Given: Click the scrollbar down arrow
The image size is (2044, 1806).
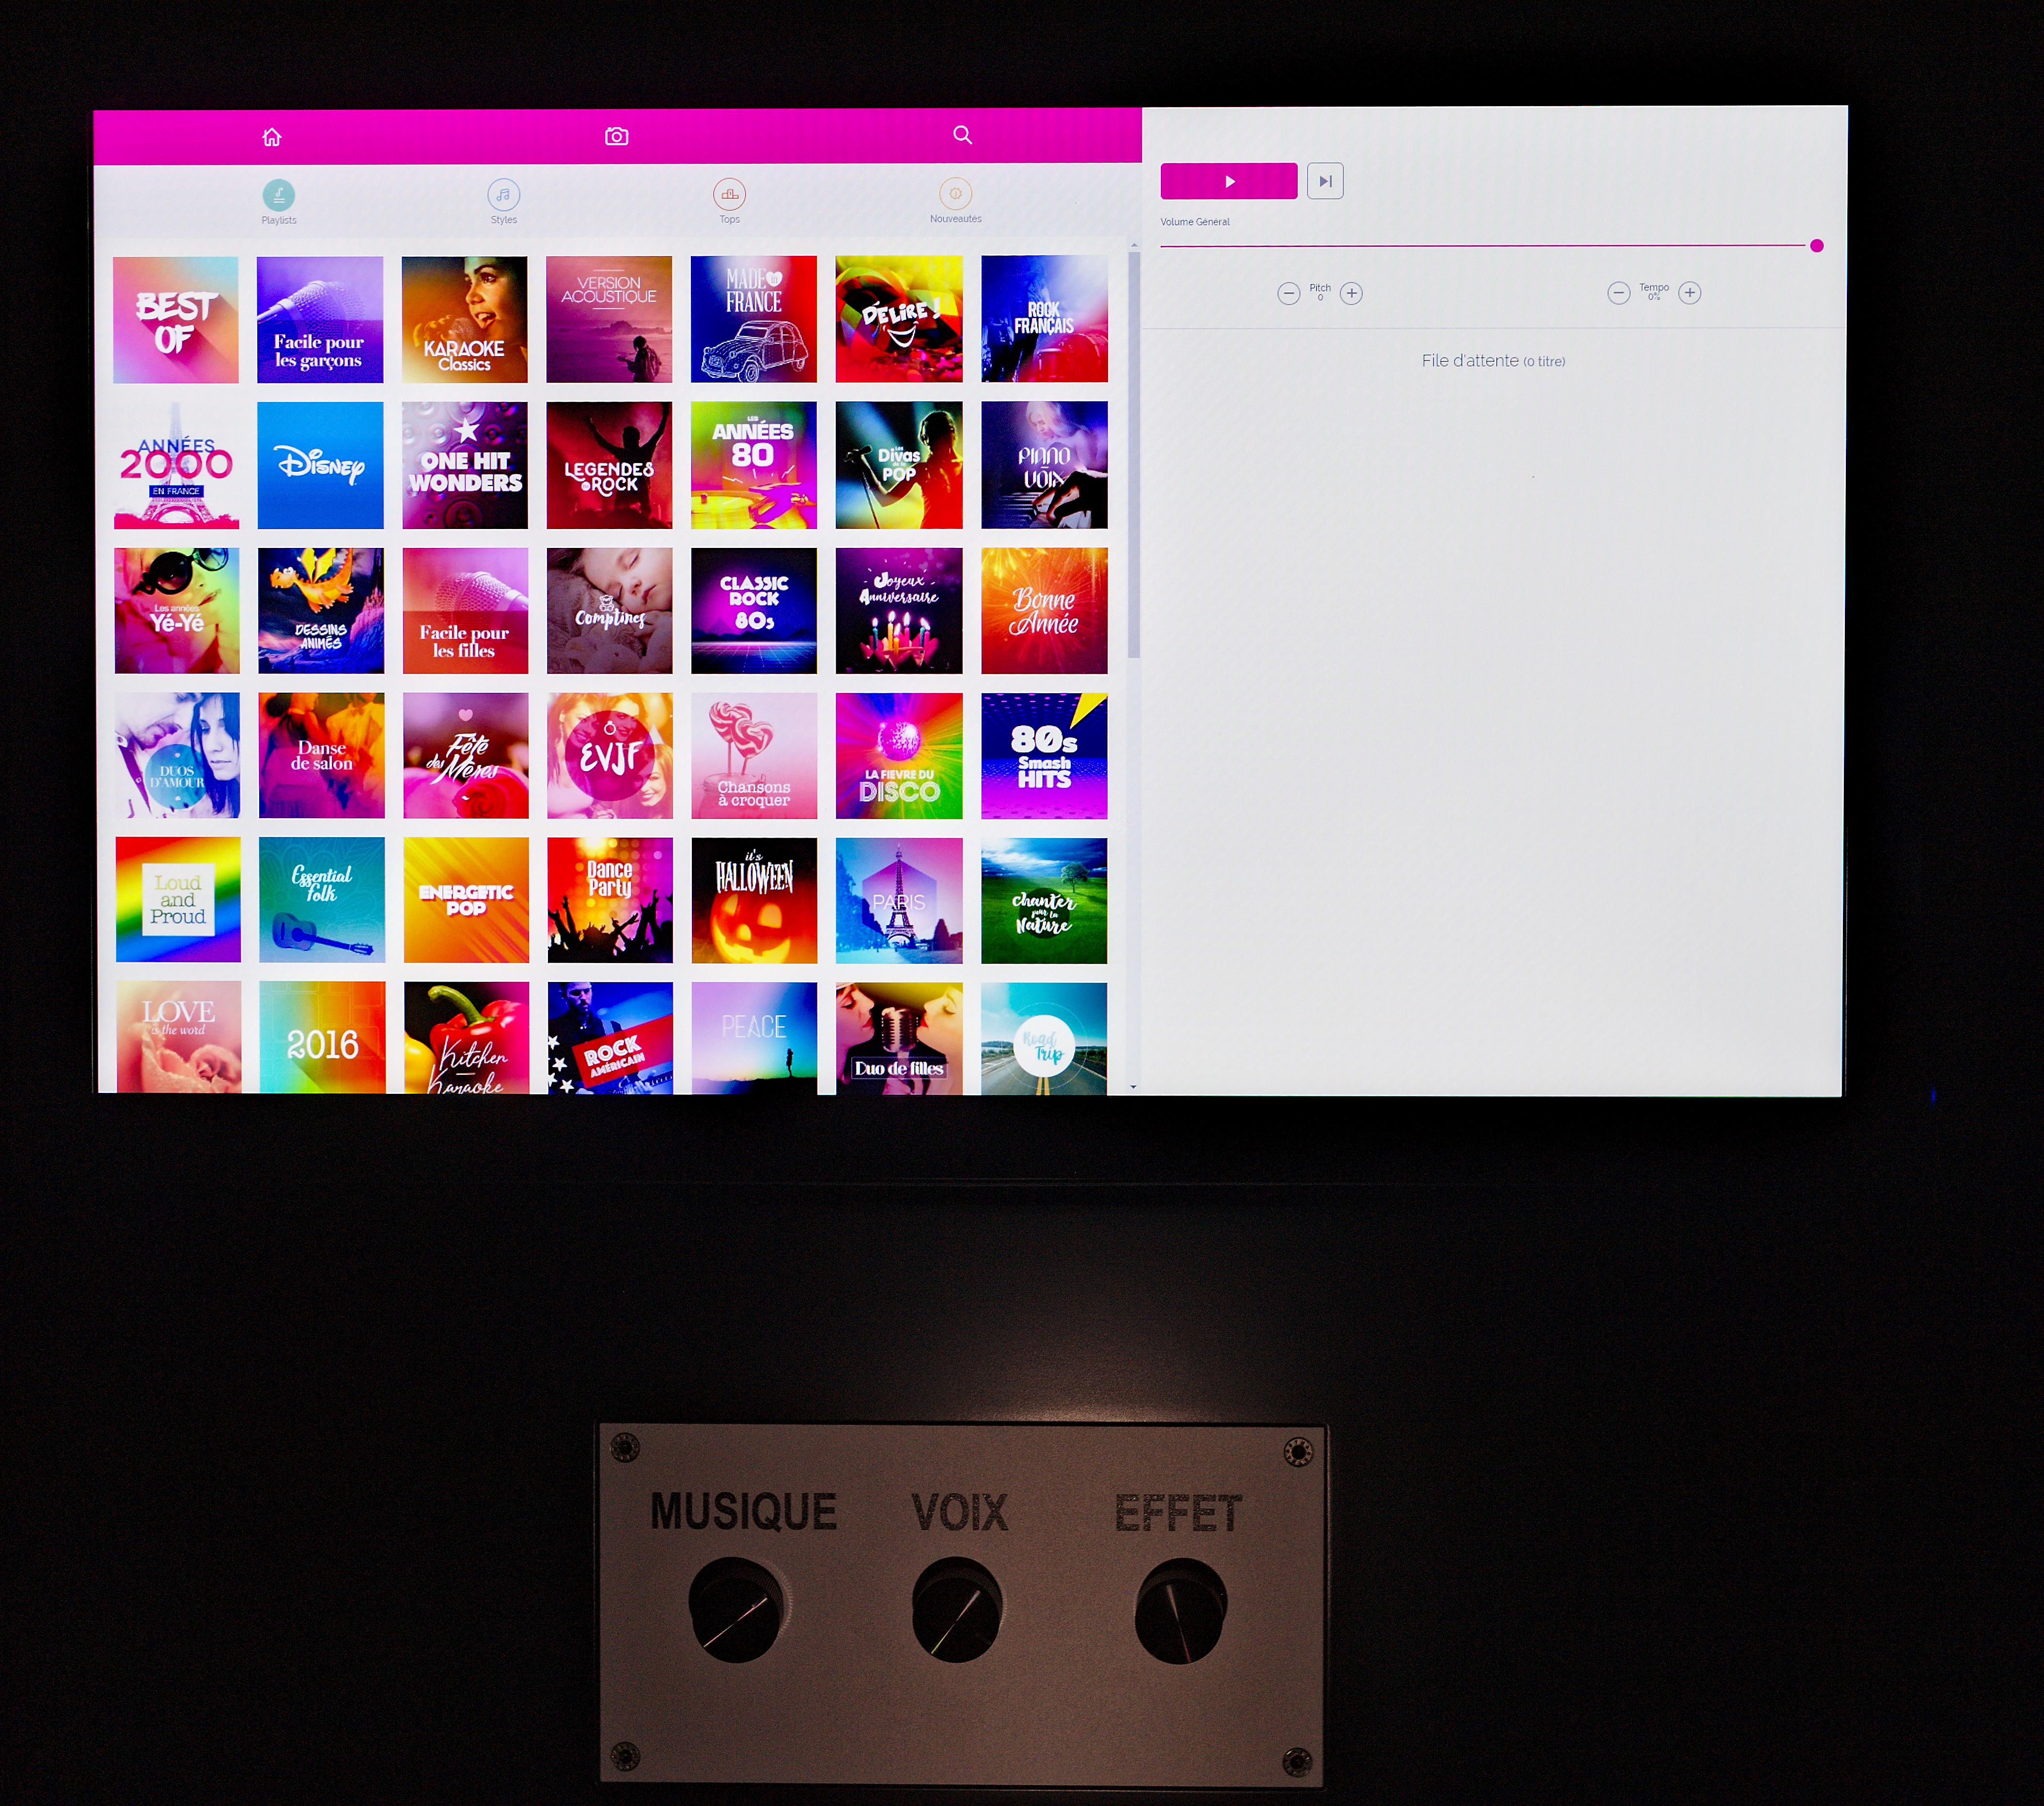Looking at the screenshot, I should pyautogui.click(x=1133, y=1086).
